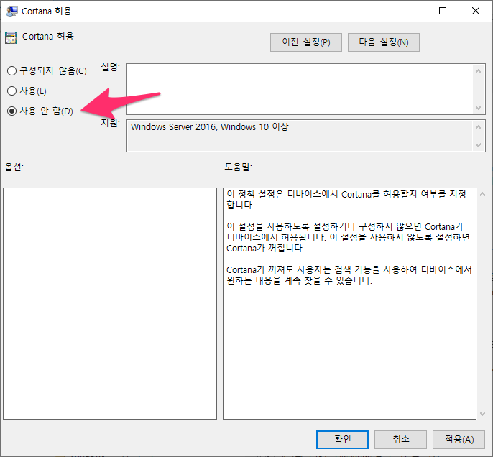Select the 사용 안 함(D) radio option

click(x=40, y=111)
